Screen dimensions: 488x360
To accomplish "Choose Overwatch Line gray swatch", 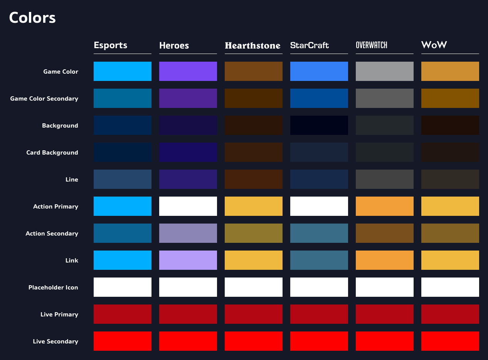I will click(x=385, y=179).
